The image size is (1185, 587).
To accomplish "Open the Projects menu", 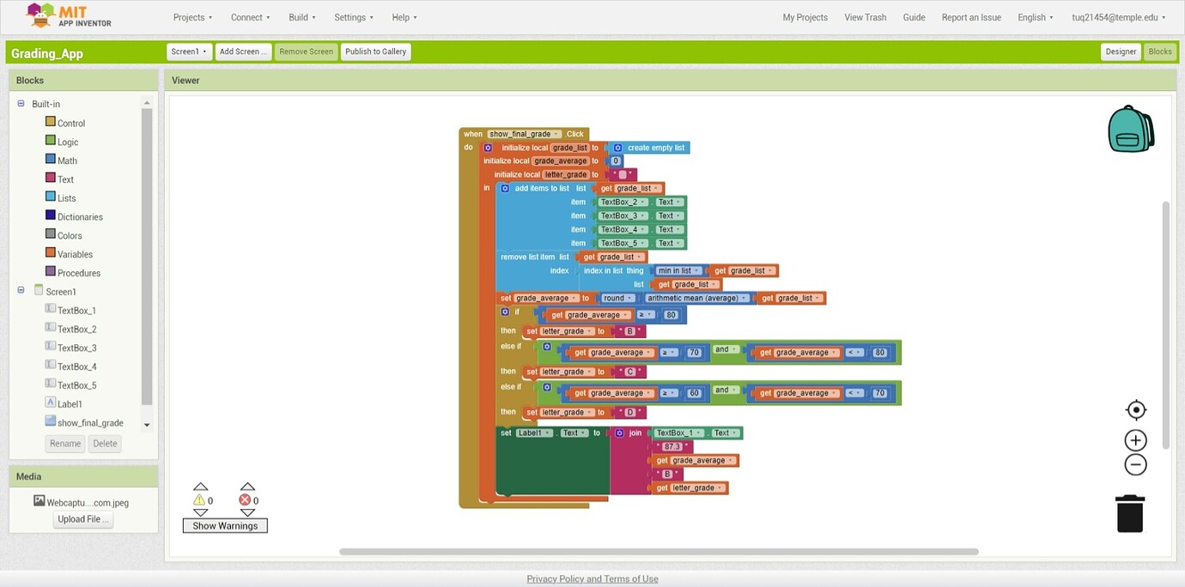I will (192, 17).
